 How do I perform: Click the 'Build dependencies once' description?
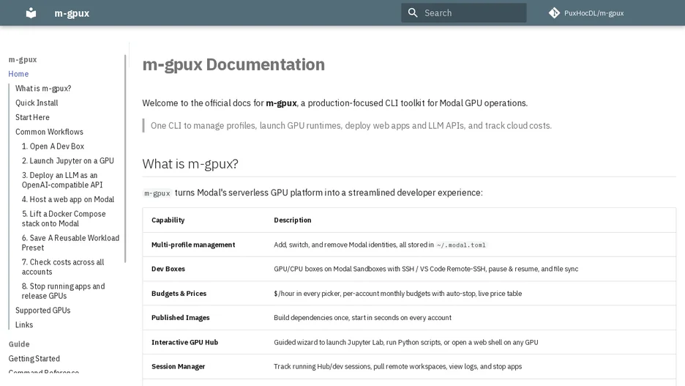point(362,318)
